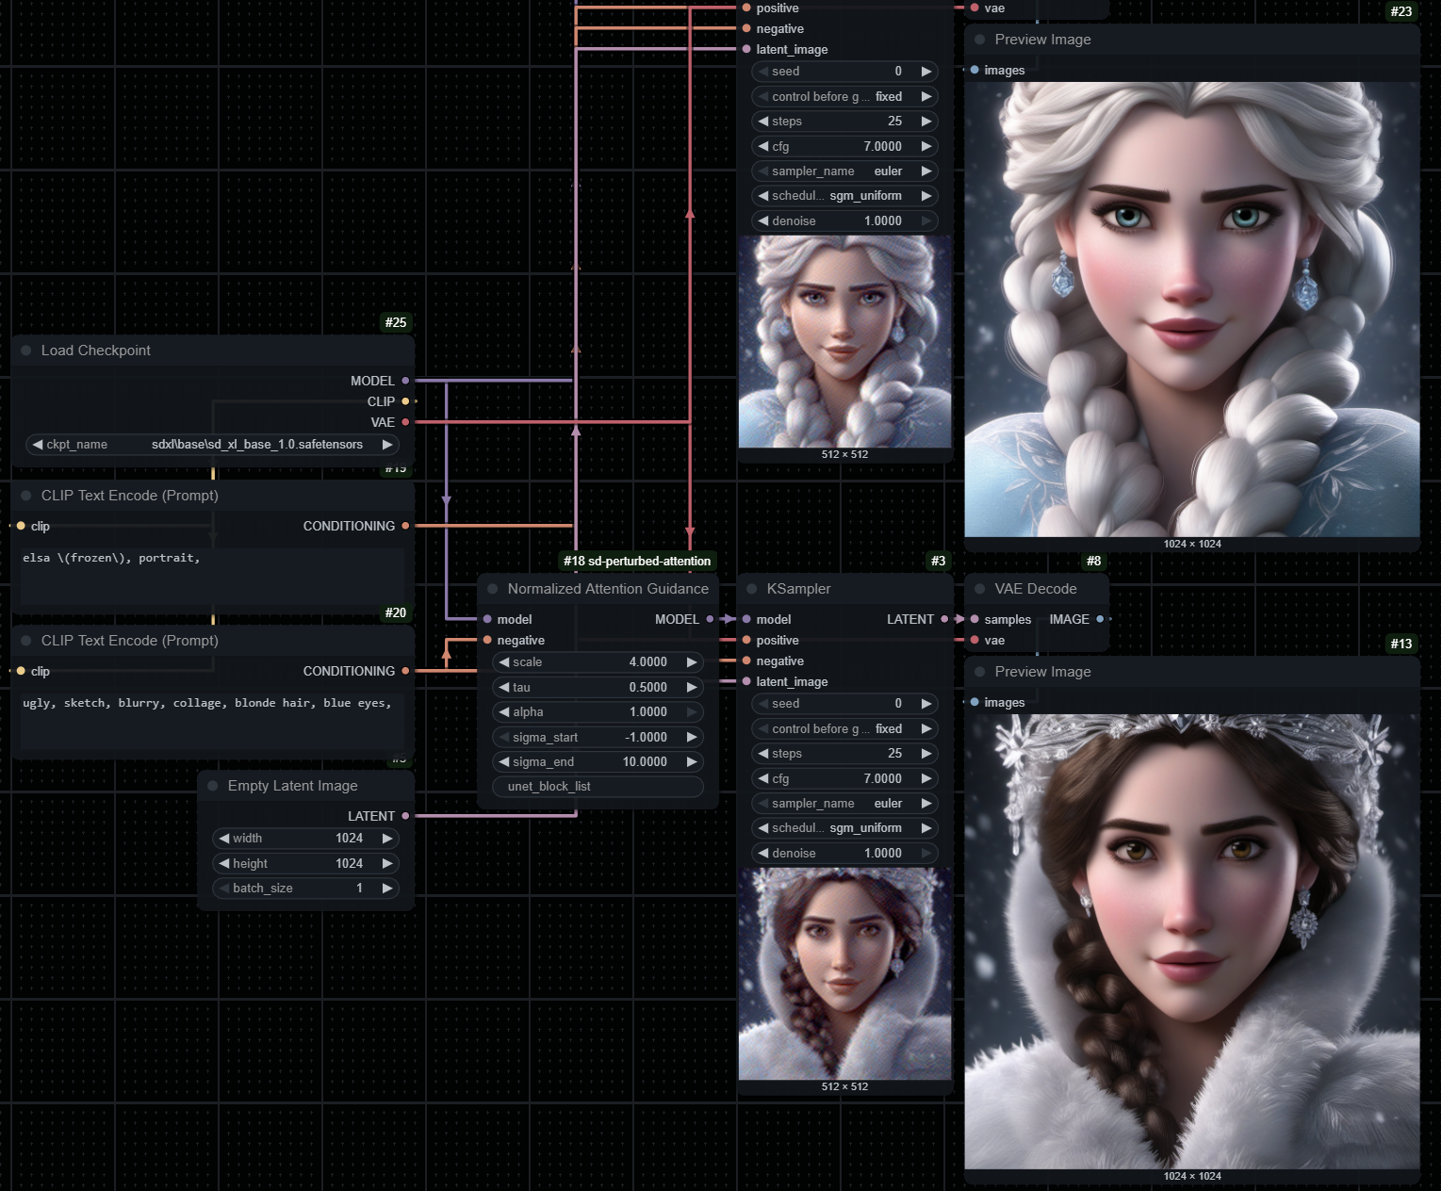
Task: Collapse the Empty Latent Image node
Action: [x=213, y=786]
